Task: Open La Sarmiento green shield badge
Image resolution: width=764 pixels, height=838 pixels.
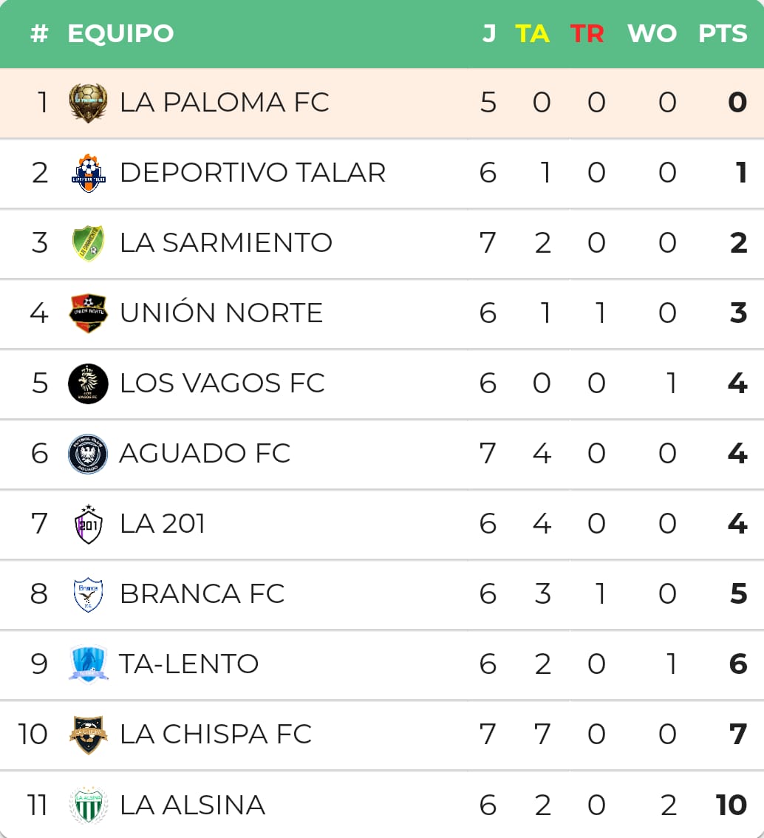Action: (x=88, y=243)
